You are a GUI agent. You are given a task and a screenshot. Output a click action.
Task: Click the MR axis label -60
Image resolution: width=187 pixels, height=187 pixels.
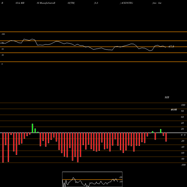click(183, 153)
